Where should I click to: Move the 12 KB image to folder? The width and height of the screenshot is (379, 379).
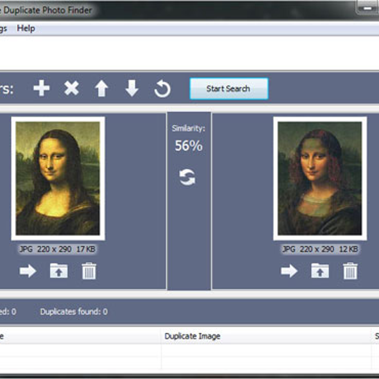320,271
